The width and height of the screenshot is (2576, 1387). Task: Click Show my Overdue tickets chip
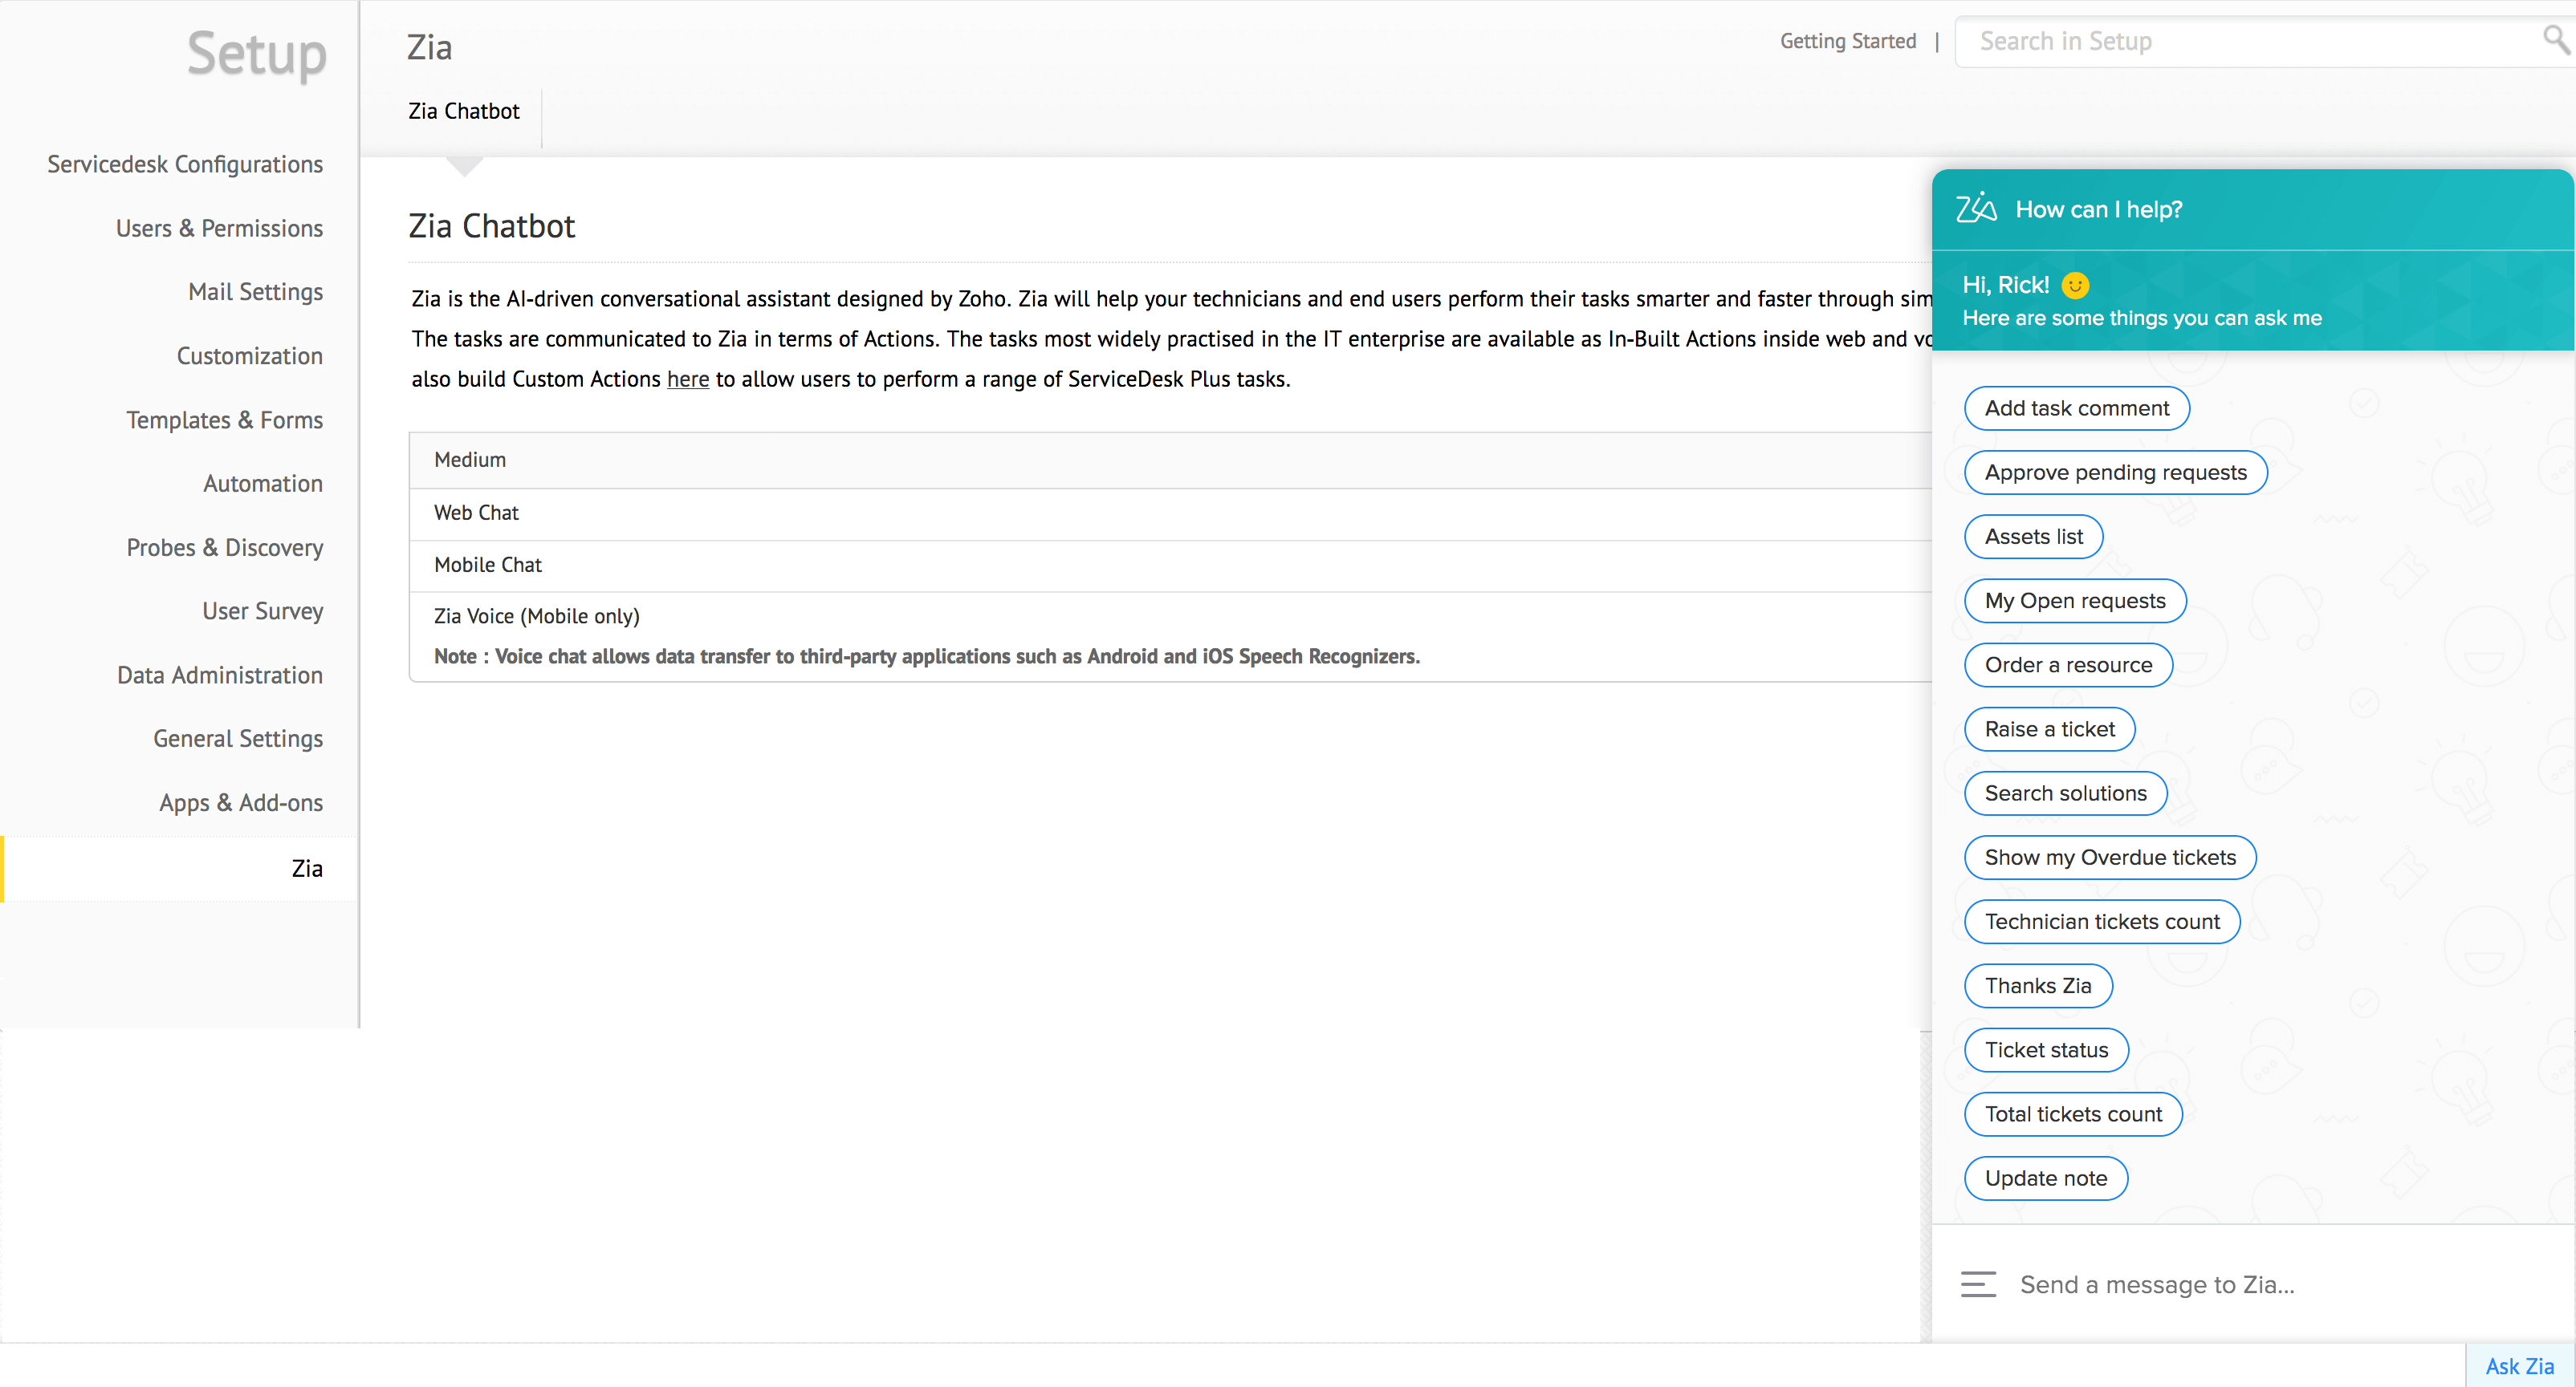coord(2110,857)
